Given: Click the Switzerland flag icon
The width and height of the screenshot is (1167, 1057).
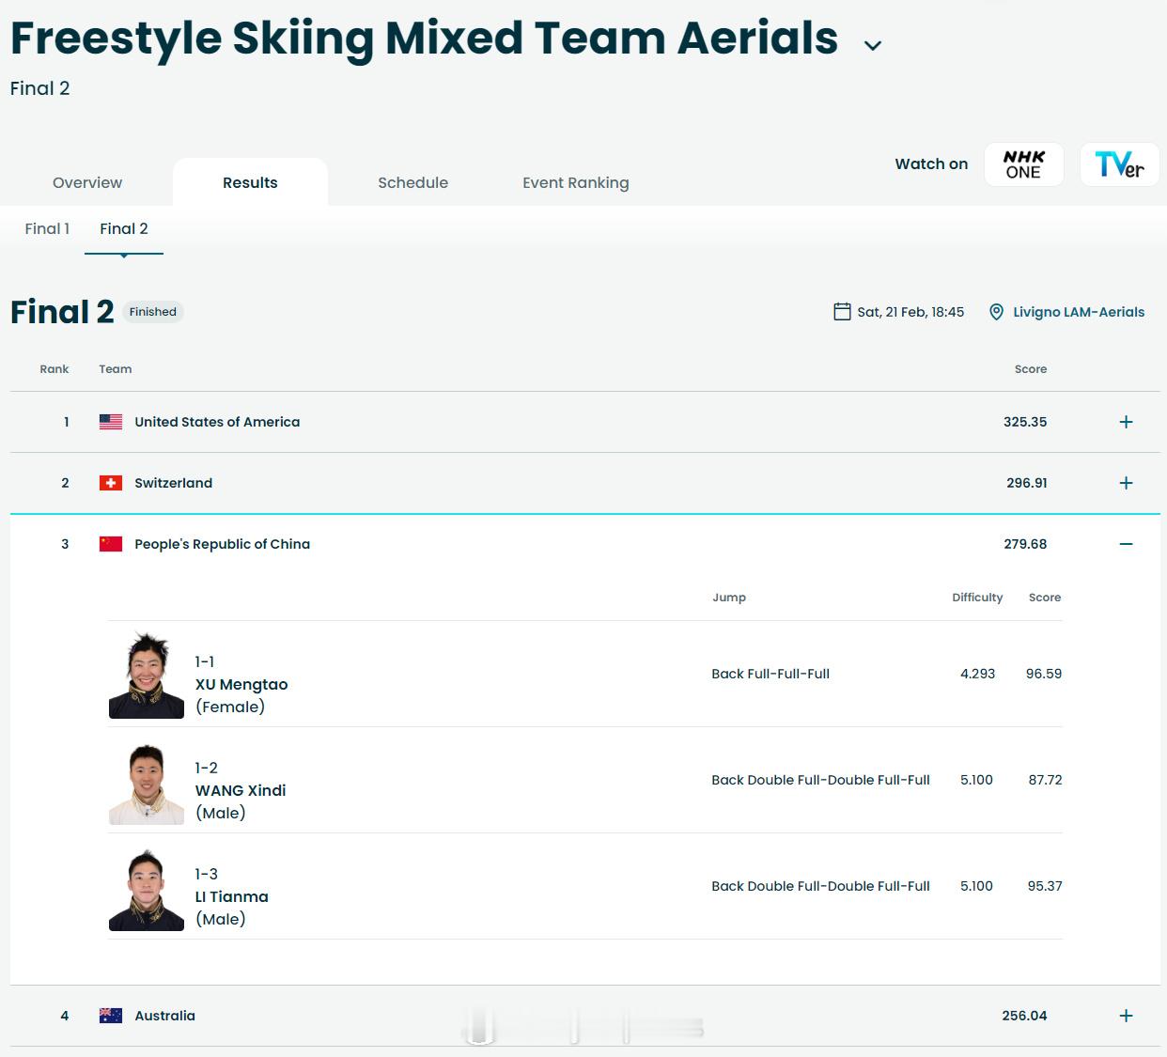Looking at the screenshot, I should click(x=111, y=483).
